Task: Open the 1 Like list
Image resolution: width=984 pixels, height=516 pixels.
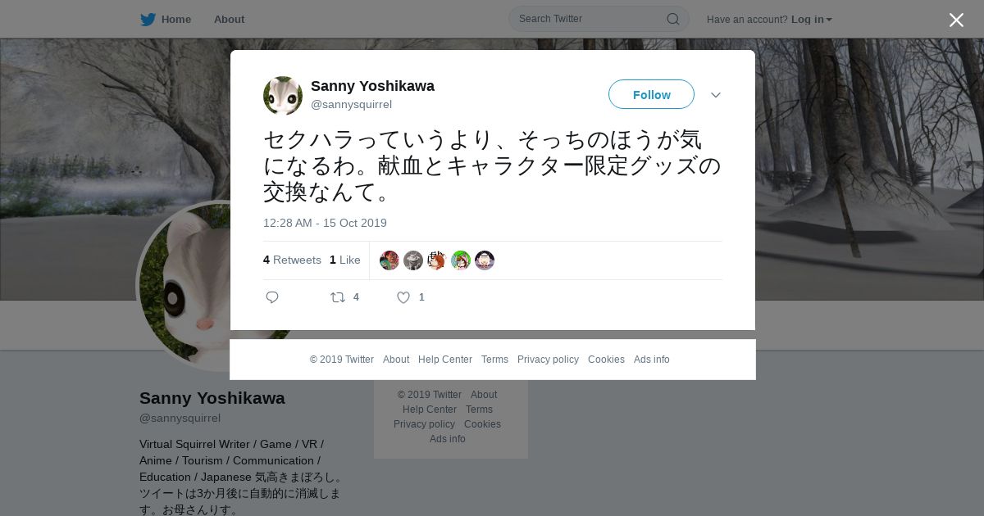Action: click(345, 260)
